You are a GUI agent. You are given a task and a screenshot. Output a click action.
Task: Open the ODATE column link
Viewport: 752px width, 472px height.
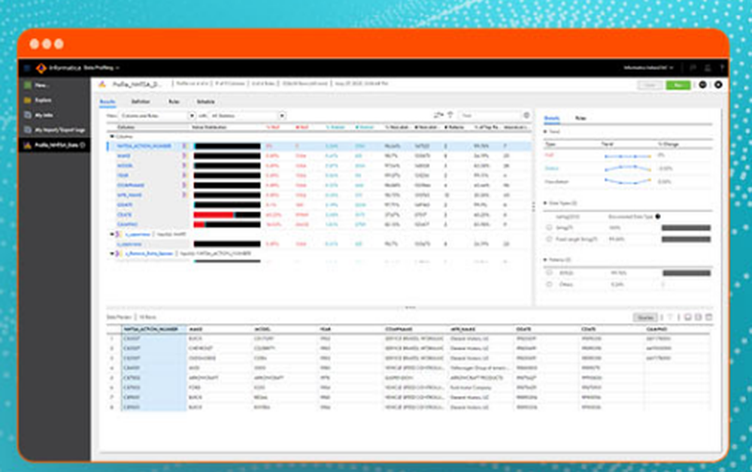pyautogui.click(x=125, y=204)
